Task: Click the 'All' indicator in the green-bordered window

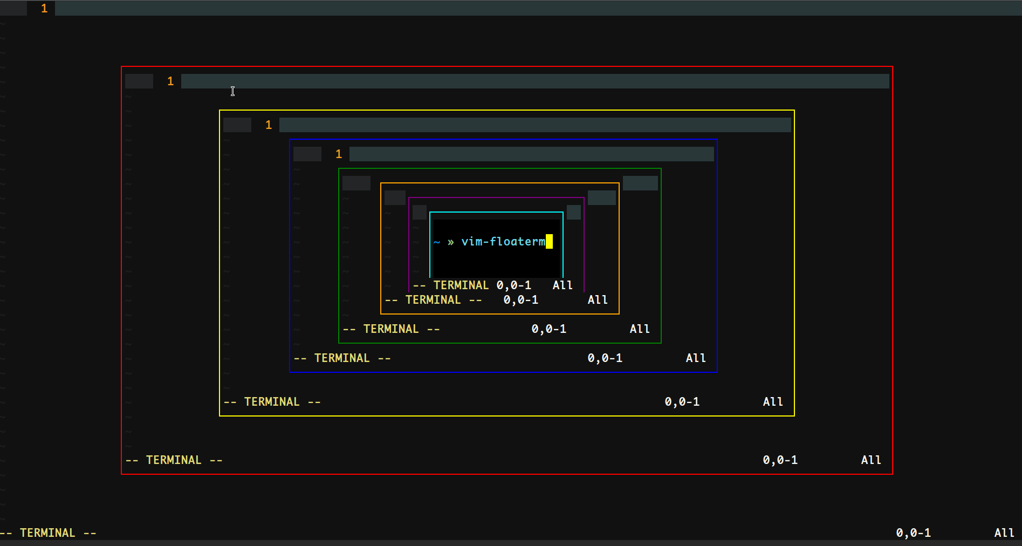Action: (x=640, y=329)
